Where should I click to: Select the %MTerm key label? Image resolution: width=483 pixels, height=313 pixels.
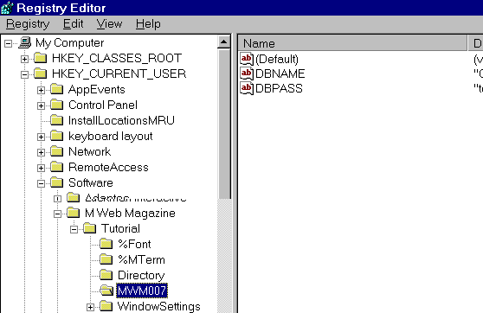click(141, 259)
